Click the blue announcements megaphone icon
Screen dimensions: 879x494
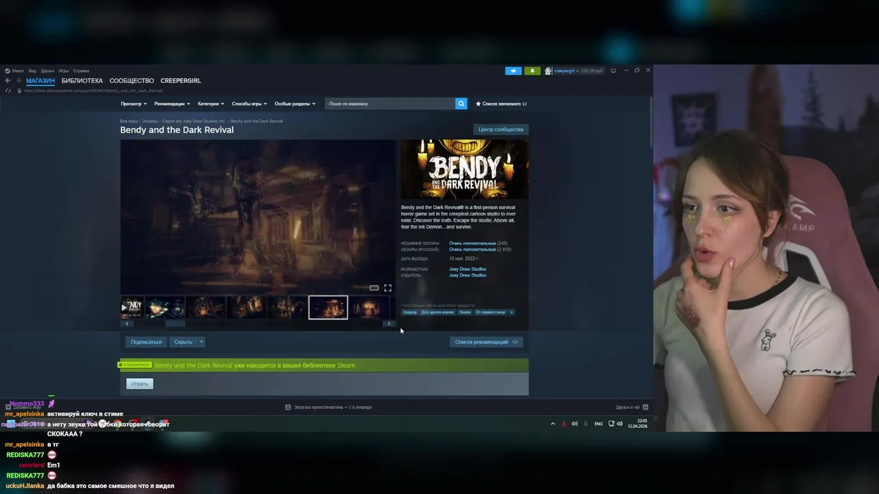[513, 71]
